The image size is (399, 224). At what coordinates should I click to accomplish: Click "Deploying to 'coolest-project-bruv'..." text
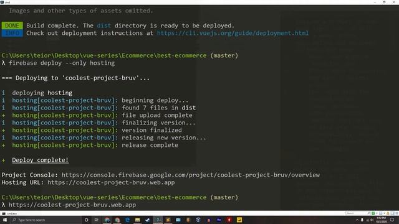click(82, 78)
